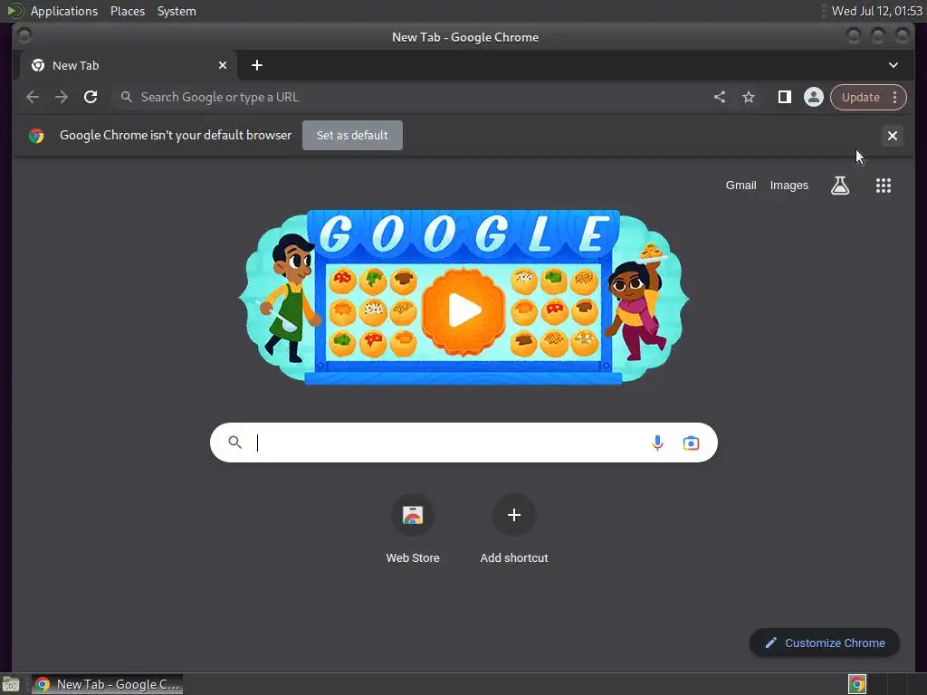Click the window menu button in the title bar
927x695 pixels.
tap(24, 36)
